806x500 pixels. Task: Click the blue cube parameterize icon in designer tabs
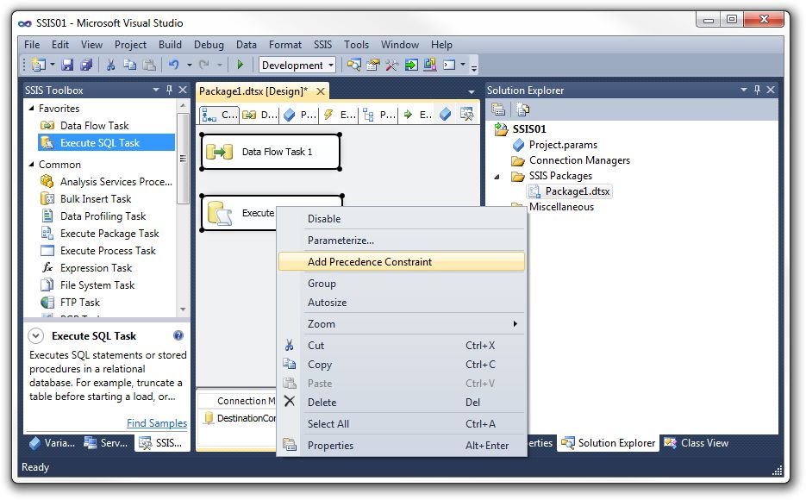pyautogui.click(x=446, y=115)
